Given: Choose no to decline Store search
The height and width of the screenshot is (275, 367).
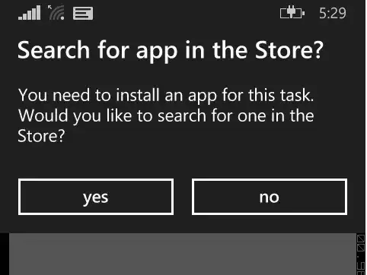Looking at the screenshot, I should click(x=270, y=197).
